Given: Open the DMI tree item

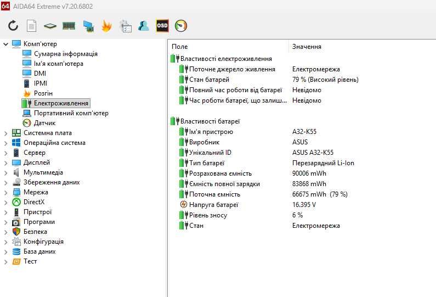Looking at the screenshot, I should (x=40, y=74).
